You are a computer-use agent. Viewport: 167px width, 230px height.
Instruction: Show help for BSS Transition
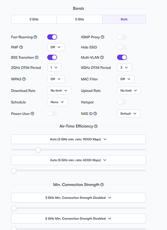click(x=36, y=57)
